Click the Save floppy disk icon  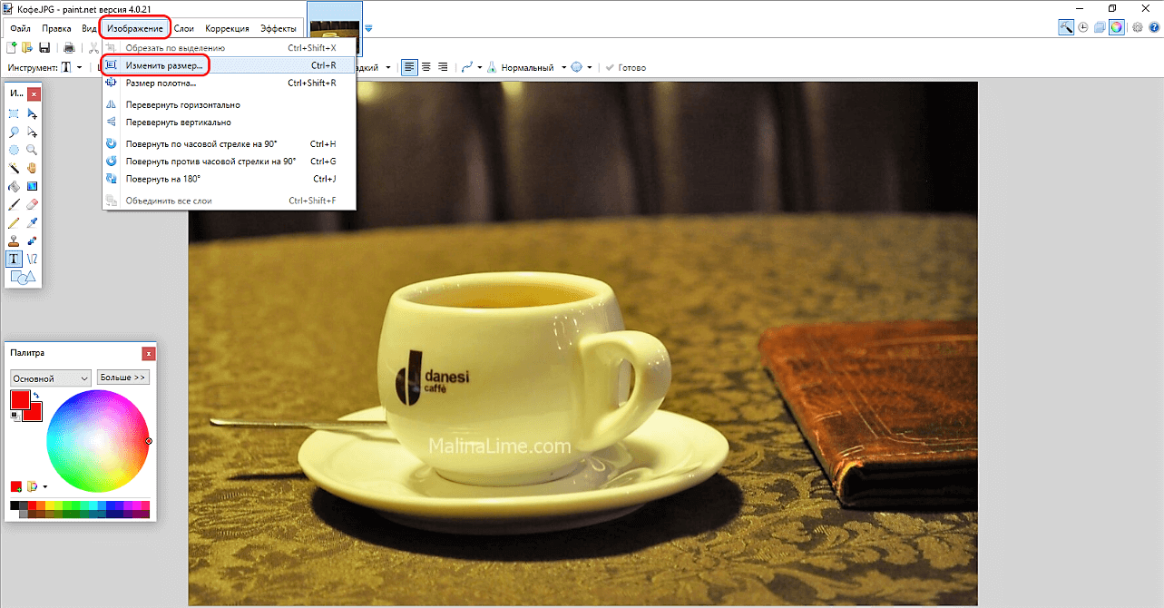point(44,48)
